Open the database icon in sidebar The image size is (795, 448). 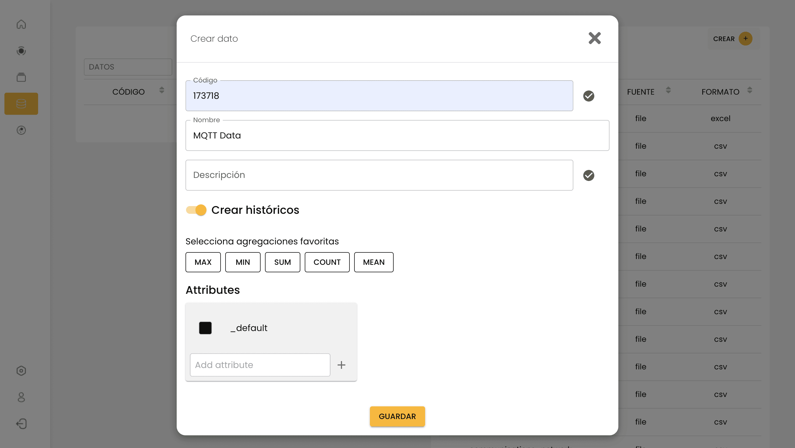pos(21,104)
